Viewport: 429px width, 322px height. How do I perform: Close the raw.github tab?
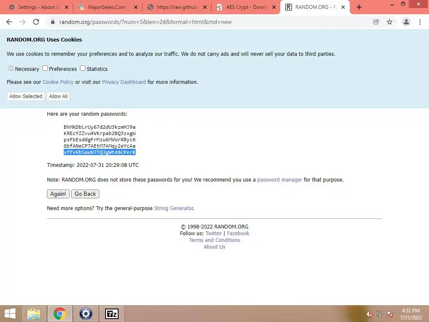[x=204, y=7]
